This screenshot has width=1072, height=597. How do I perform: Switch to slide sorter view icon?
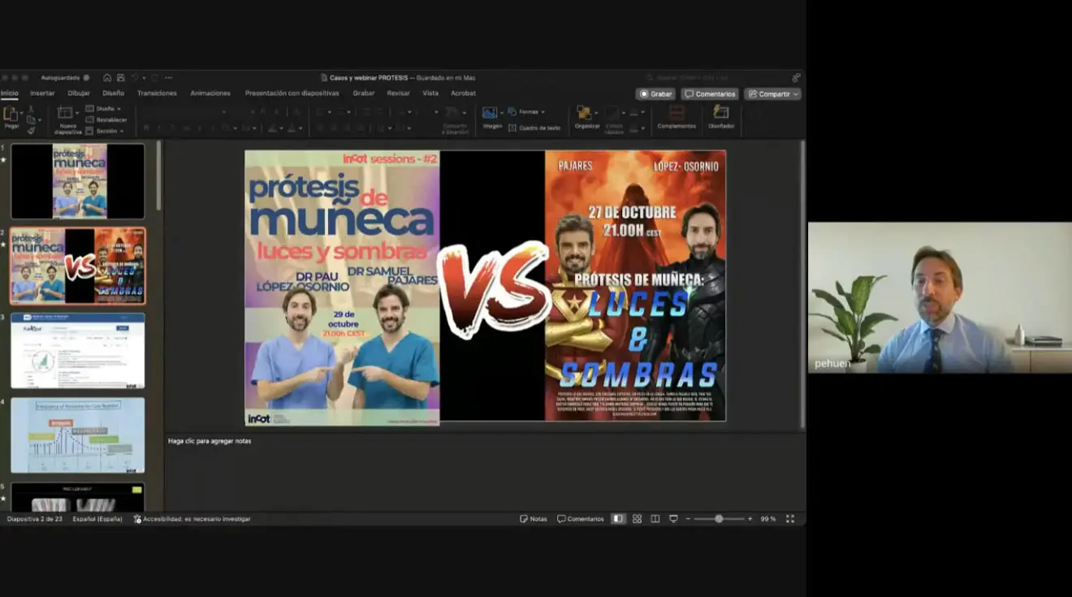coord(637,519)
